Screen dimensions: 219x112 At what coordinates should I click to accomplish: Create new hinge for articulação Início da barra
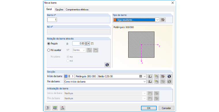point(150,93)
